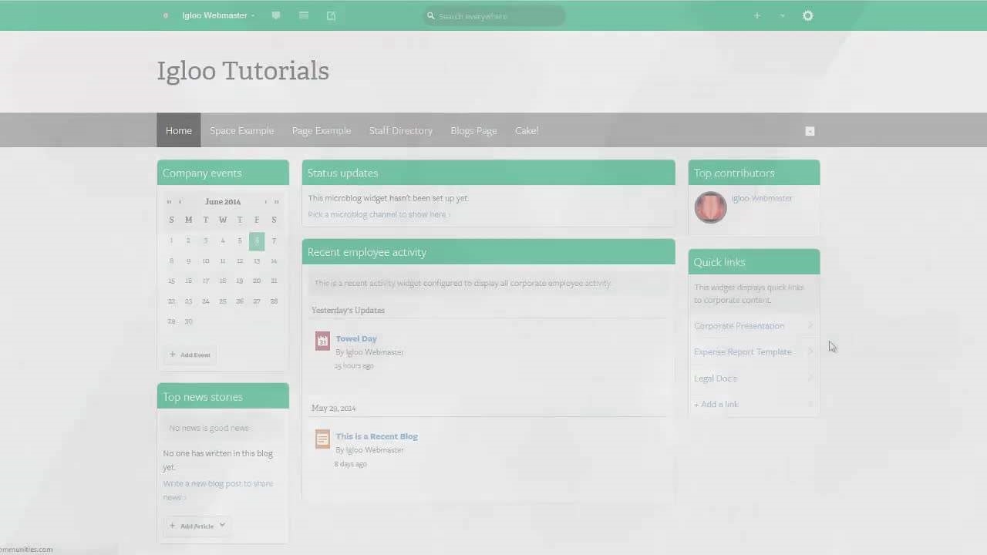Open the Space Example tab
Viewport: 987px width, 555px height.
tap(241, 130)
